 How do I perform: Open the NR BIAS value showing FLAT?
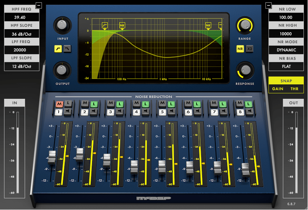click(x=286, y=66)
